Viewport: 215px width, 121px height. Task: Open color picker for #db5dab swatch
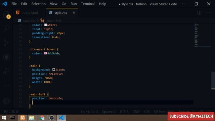pos(46,53)
